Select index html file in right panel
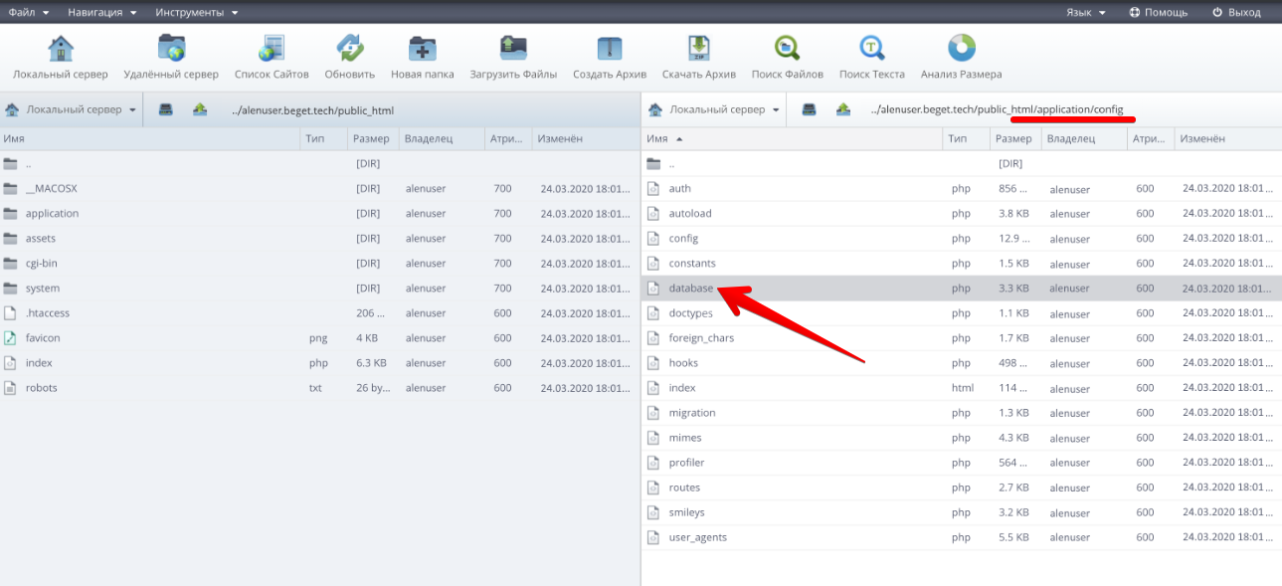The image size is (1282, 586). coord(962,387)
